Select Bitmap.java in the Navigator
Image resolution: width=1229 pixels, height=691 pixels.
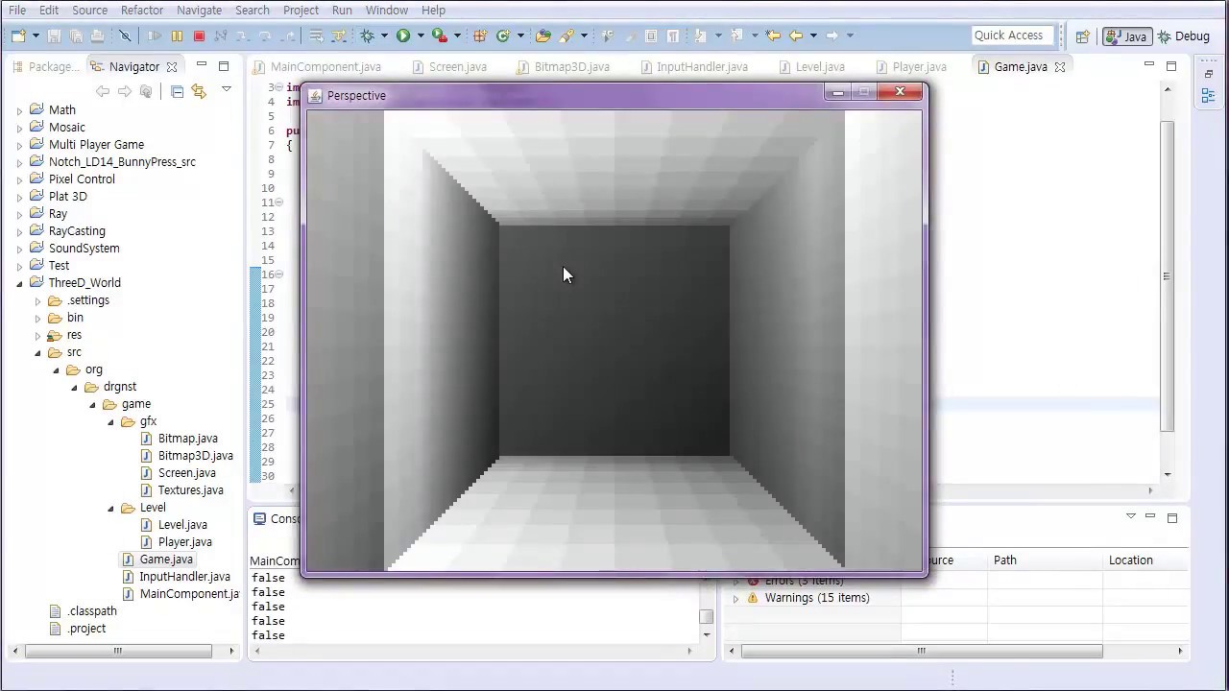(x=187, y=439)
